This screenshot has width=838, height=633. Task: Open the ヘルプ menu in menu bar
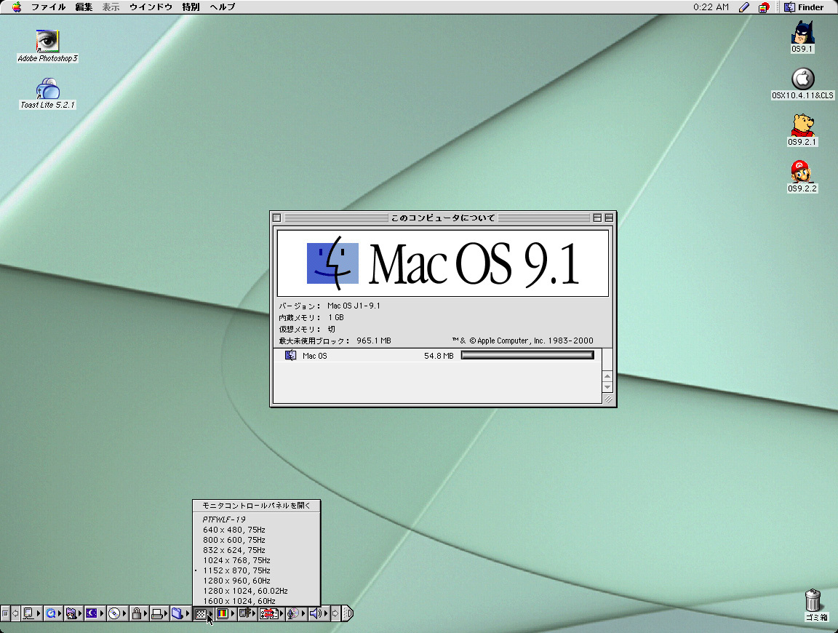[x=222, y=7]
